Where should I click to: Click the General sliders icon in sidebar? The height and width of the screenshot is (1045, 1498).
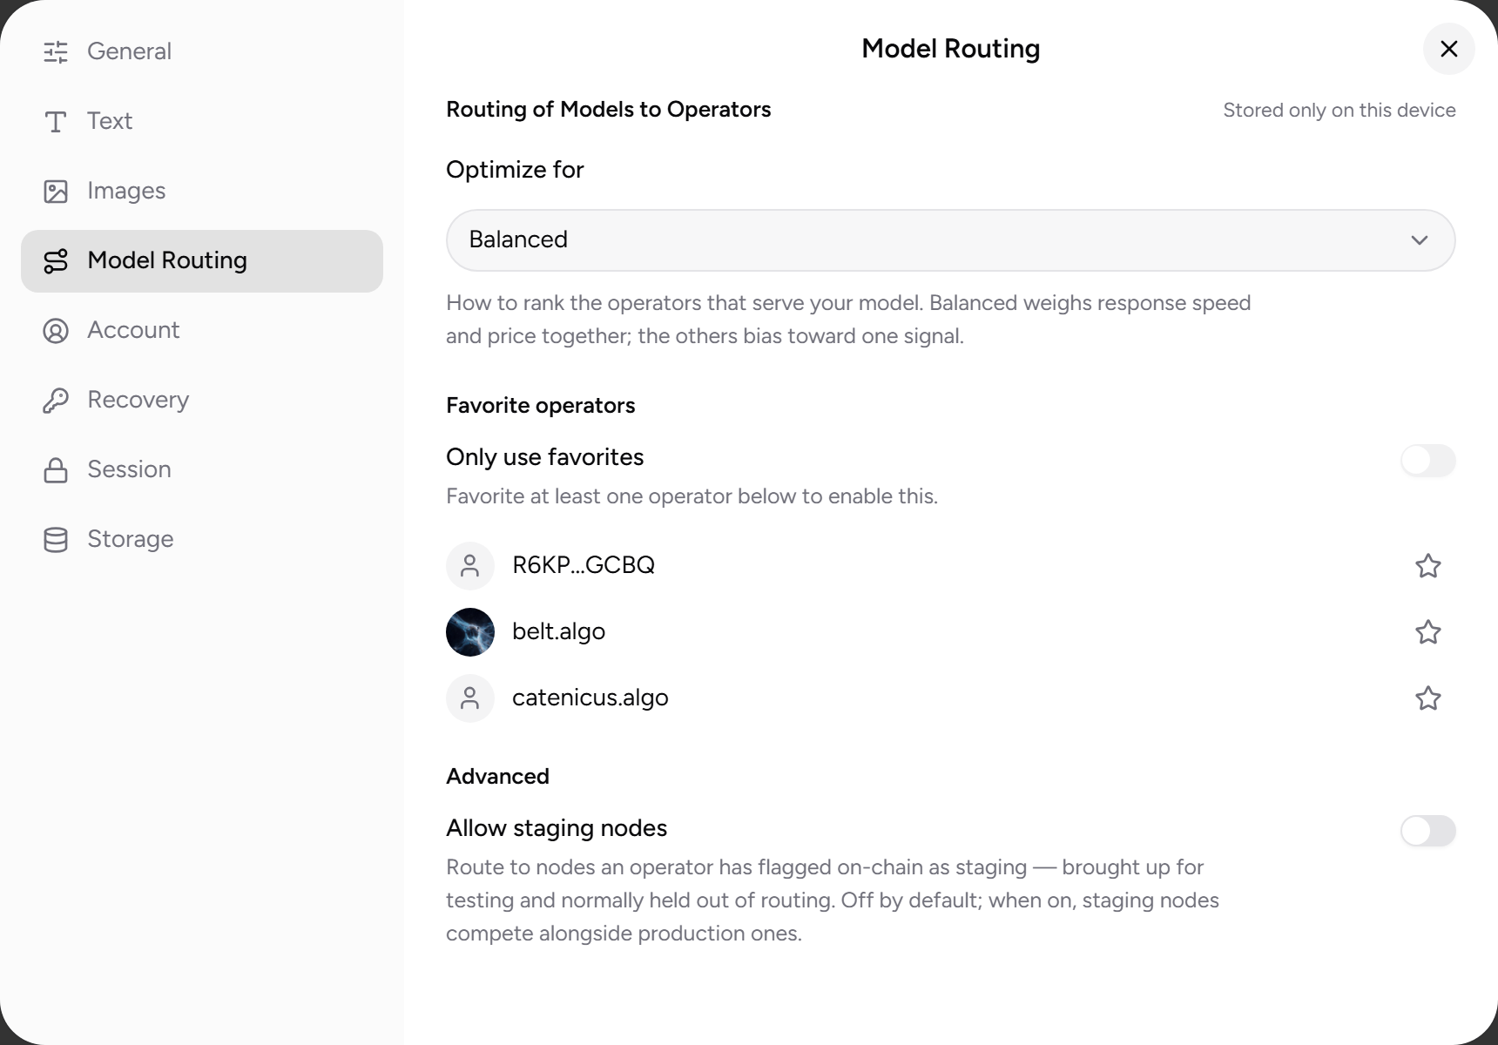tap(56, 52)
